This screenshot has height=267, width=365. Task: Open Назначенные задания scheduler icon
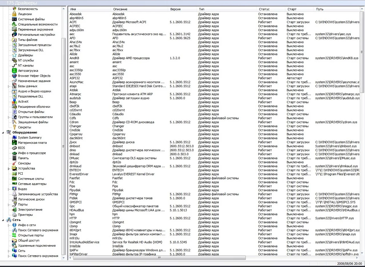pos(14,81)
